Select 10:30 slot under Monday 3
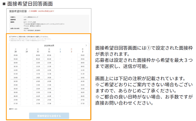This screenshot has width=196, height=121. click(83, 66)
